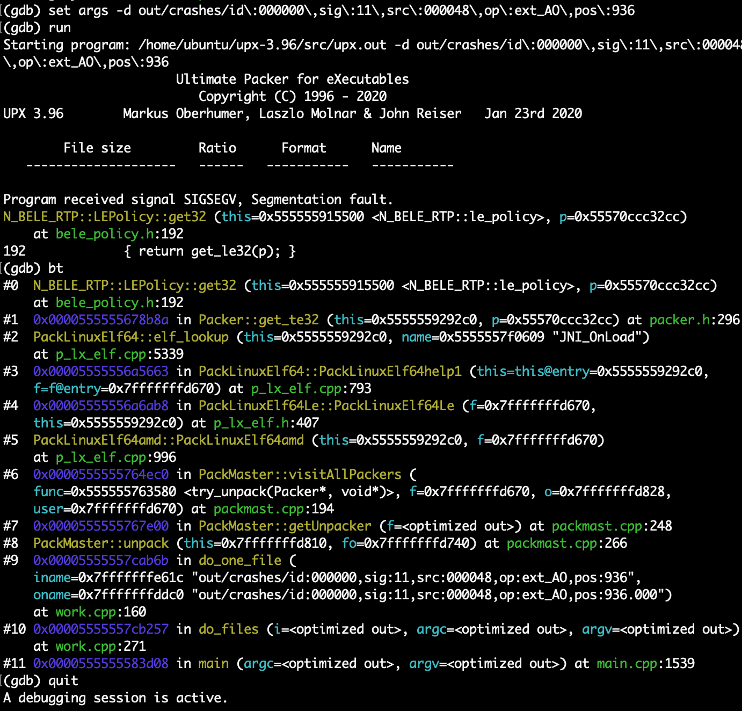Click the "quit" command at gdb prompt

[63, 681]
